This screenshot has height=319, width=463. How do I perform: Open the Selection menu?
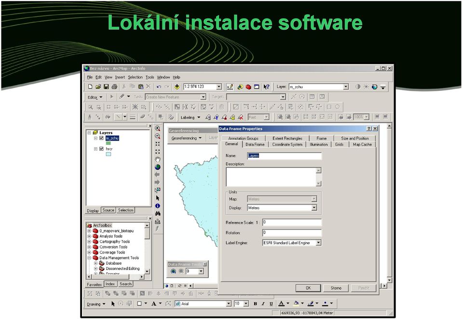[135, 77]
